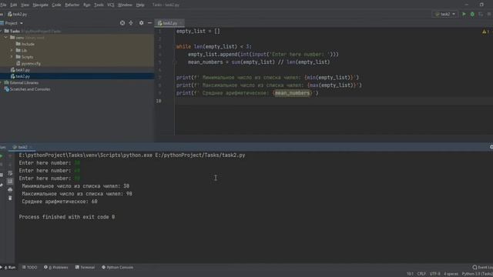Viewport: 493px width, 277px height.
Task: Toggle soft-wrap in Run console
Action: tap(10, 173)
